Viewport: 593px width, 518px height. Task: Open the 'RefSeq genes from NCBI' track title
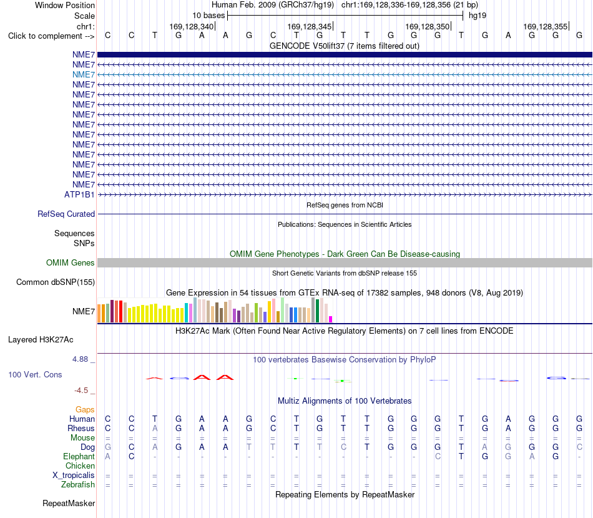[x=345, y=205]
